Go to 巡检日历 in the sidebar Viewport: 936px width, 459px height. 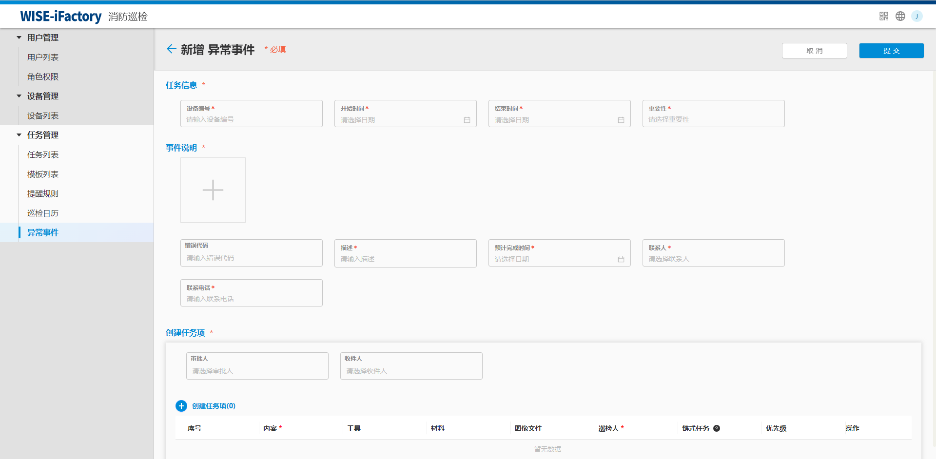[x=43, y=213]
